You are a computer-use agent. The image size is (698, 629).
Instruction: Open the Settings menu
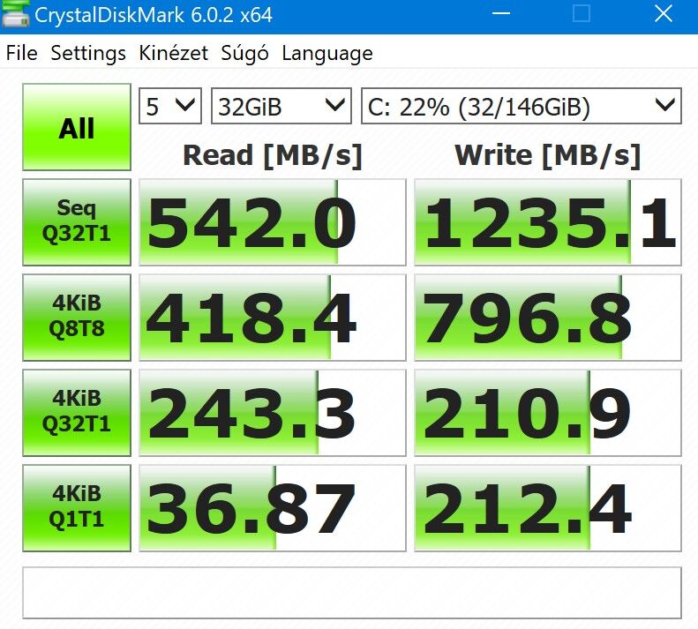88,54
